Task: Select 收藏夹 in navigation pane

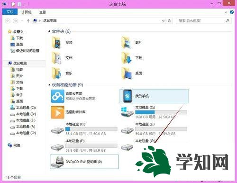Action: tap(18, 32)
